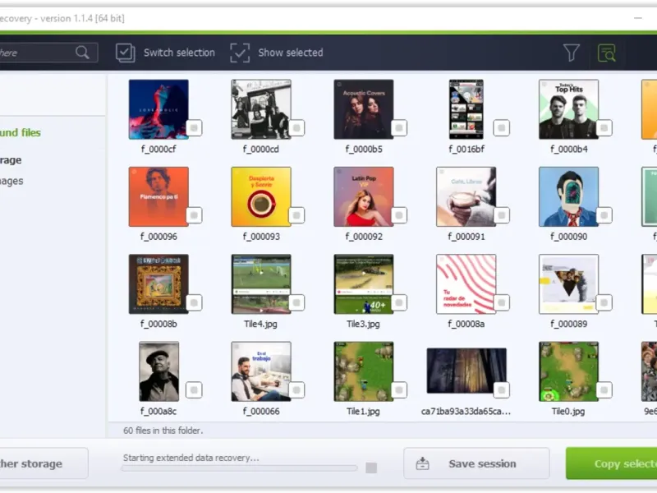Click the Switch selection label
The height and width of the screenshot is (493, 657).
click(179, 53)
